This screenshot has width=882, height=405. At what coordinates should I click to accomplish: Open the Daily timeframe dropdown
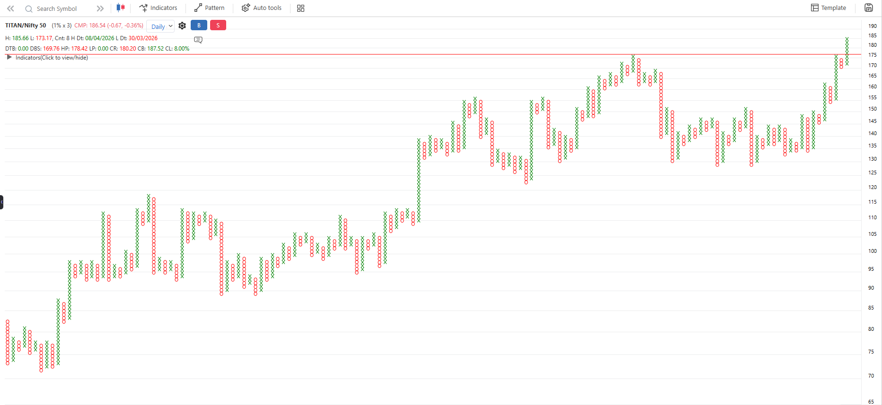(161, 26)
